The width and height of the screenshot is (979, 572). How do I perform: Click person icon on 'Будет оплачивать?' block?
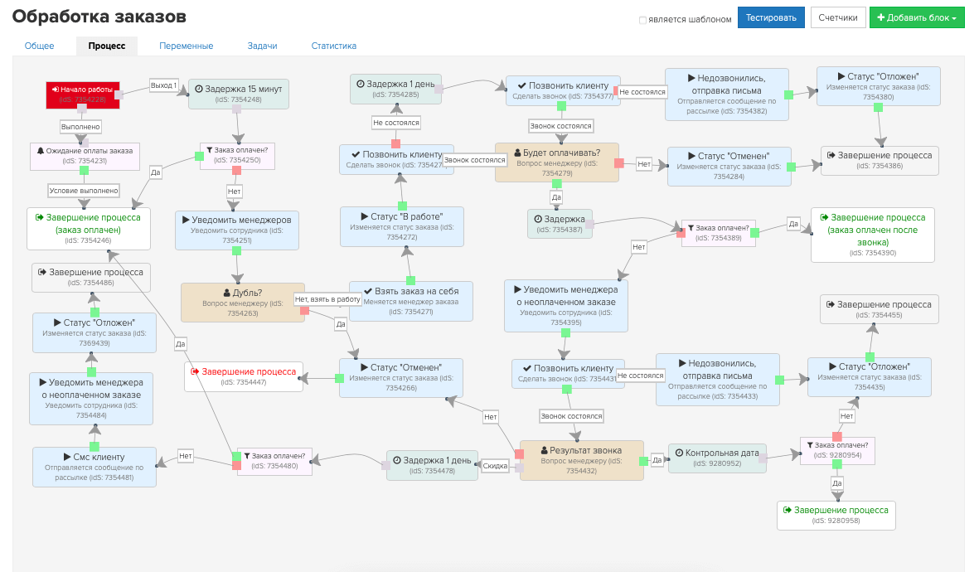tap(517, 153)
